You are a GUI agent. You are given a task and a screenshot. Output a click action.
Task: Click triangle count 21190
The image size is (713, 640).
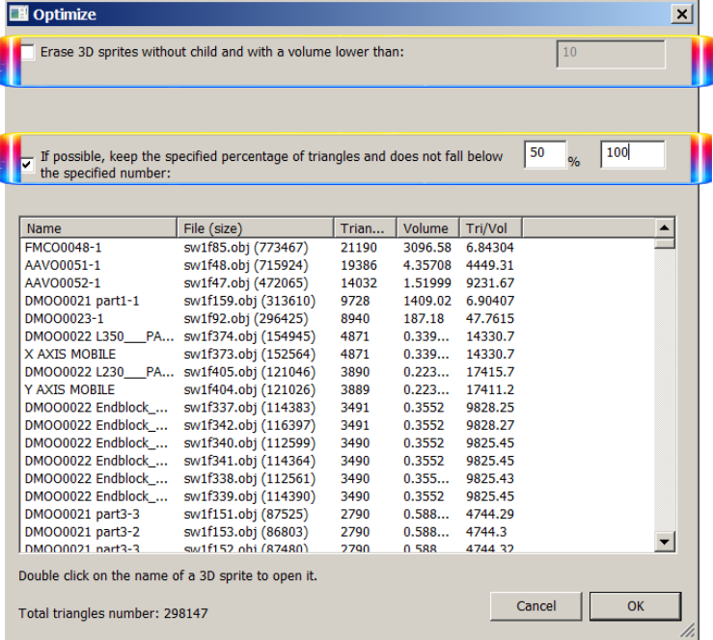pyautogui.click(x=359, y=247)
